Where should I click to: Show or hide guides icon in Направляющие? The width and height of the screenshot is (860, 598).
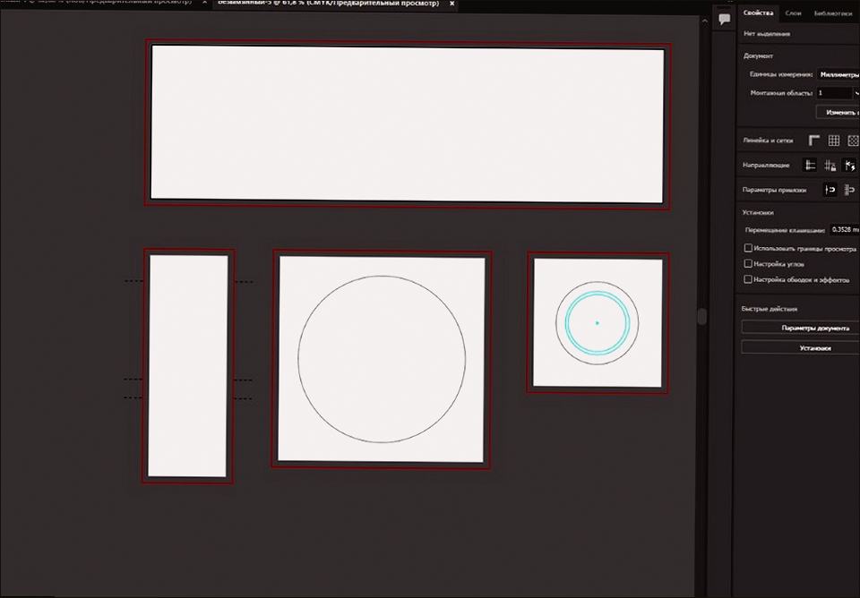(810, 165)
